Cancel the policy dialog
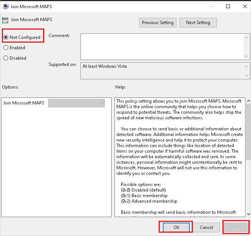The image size is (251, 236). [x=207, y=227]
